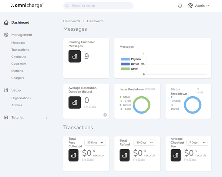Open Organizations in the sidebar
222x177 pixels.
pyautogui.click(x=21, y=98)
